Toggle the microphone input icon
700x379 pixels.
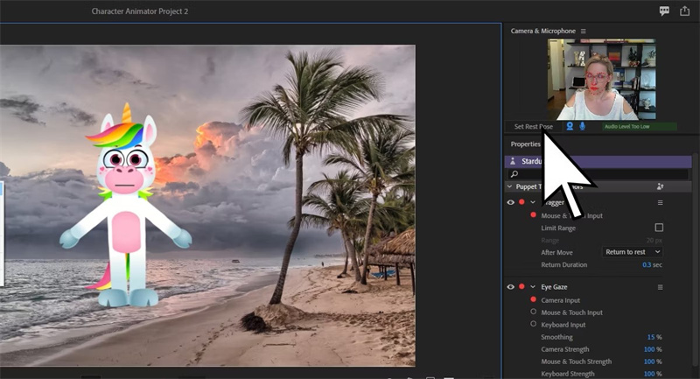tap(583, 126)
